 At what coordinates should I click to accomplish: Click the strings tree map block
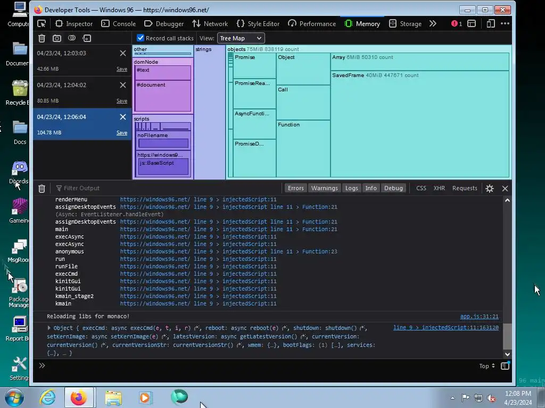point(210,112)
